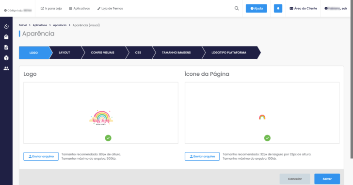Screen dimensions: 353x185
Task: Open the shopping bag sidebar icon
Action: click(6, 37)
